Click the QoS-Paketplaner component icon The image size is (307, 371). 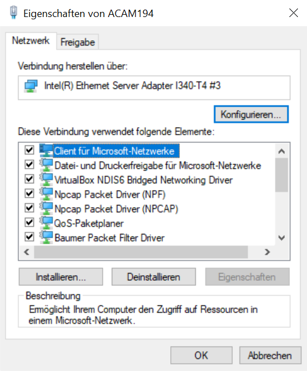pyautogui.click(x=46, y=223)
